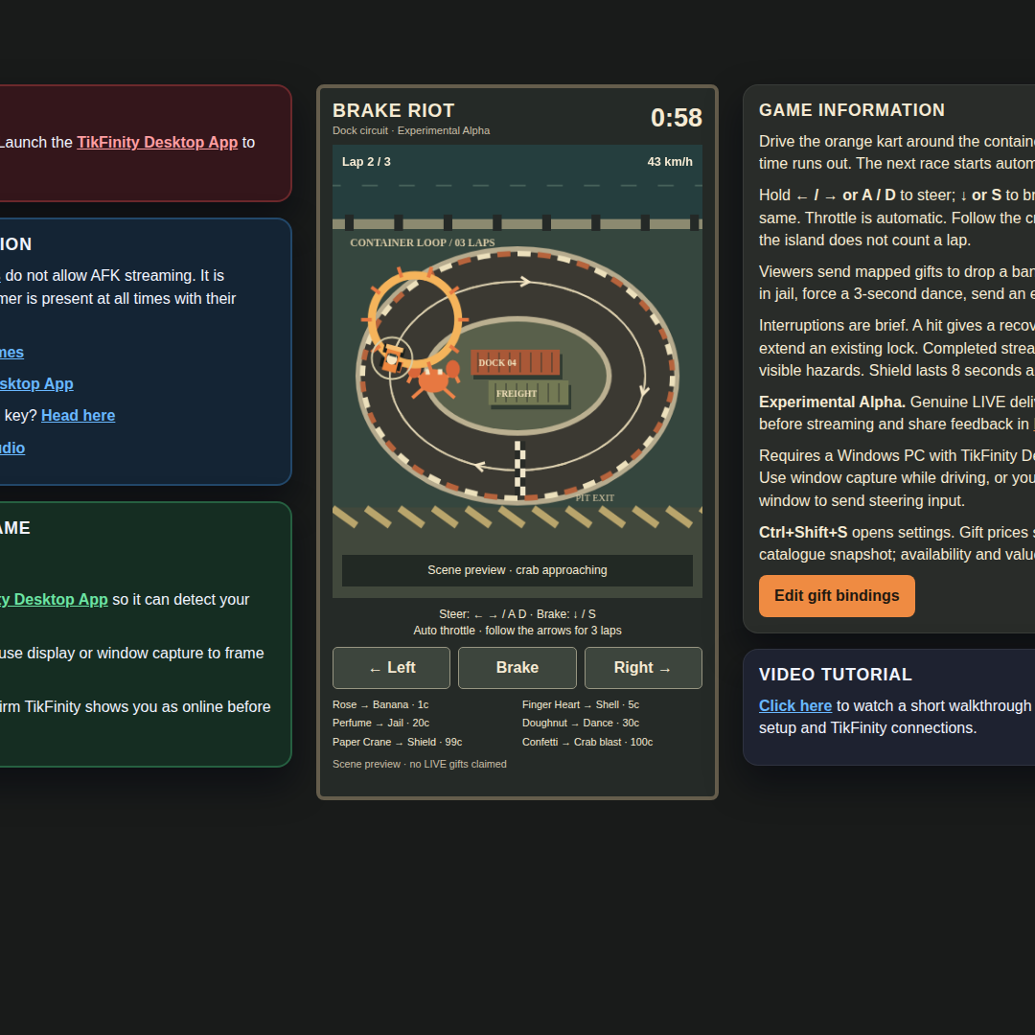The height and width of the screenshot is (1035, 1035).
Task: Open the Click here video tutorial link
Action: [794, 705]
